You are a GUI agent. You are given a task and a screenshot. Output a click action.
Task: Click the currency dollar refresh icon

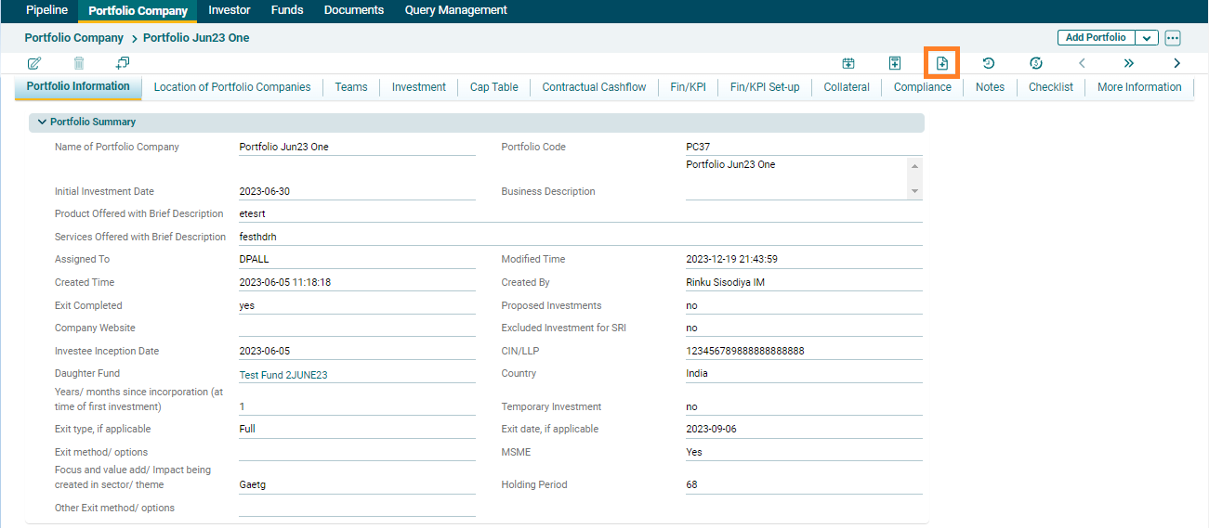coord(1036,63)
